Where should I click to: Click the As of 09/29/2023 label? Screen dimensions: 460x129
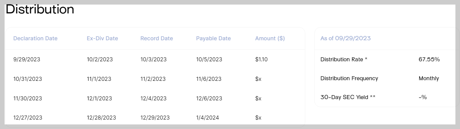pos(346,38)
